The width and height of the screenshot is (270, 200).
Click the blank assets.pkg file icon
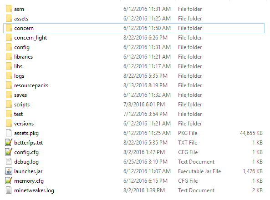(x=9, y=133)
